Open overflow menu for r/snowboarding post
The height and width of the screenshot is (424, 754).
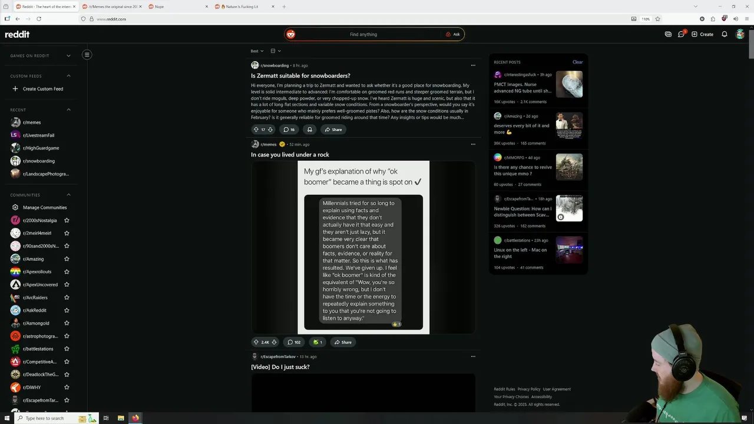[472, 65]
